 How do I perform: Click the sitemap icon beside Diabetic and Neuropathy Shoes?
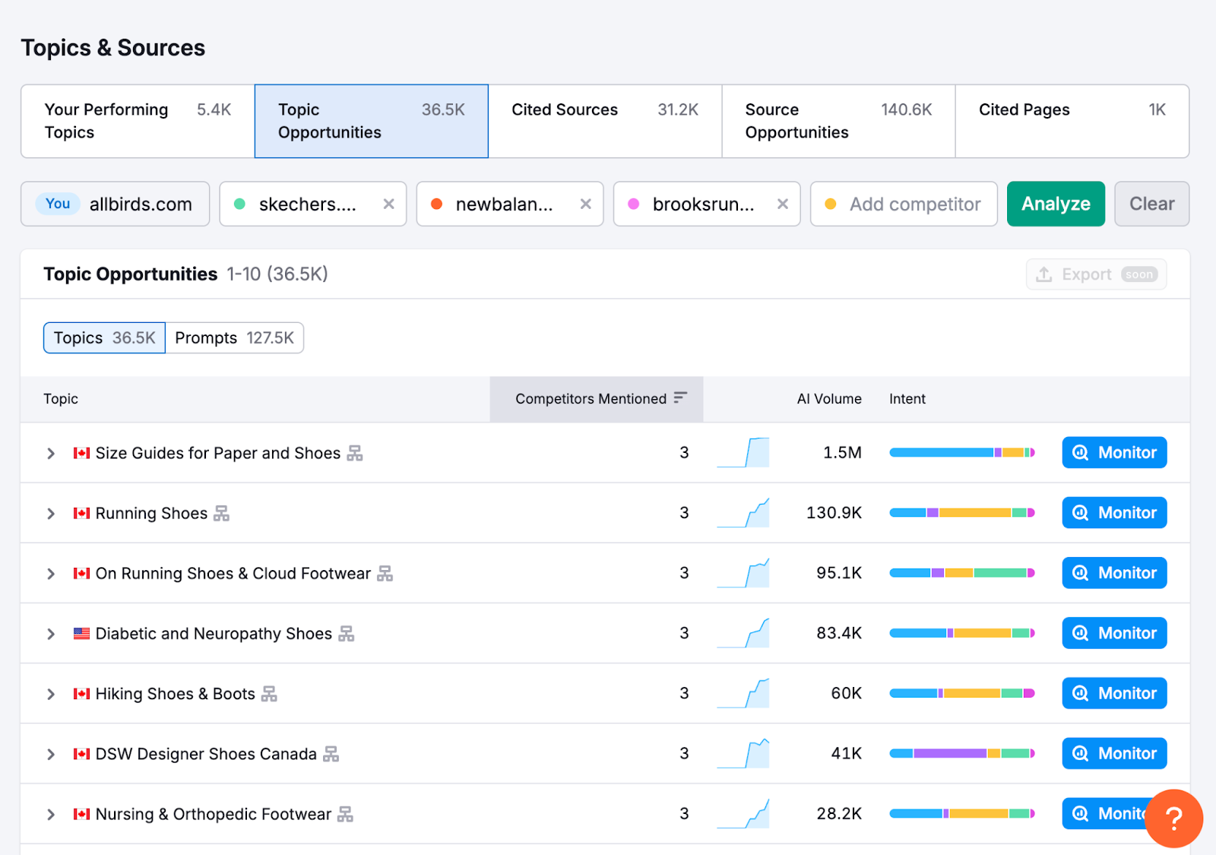[x=347, y=634]
